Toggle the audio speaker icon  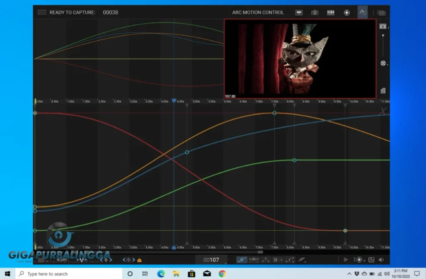pyautogui.click(x=382, y=260)
